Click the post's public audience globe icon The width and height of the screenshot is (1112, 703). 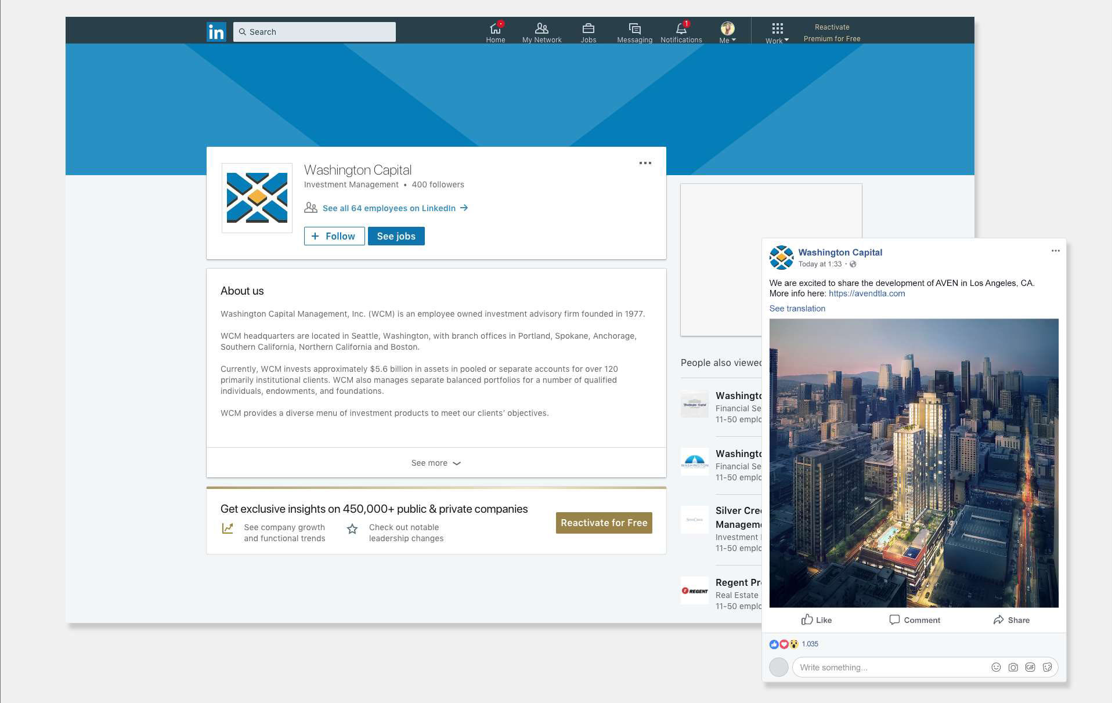[853, 264]
